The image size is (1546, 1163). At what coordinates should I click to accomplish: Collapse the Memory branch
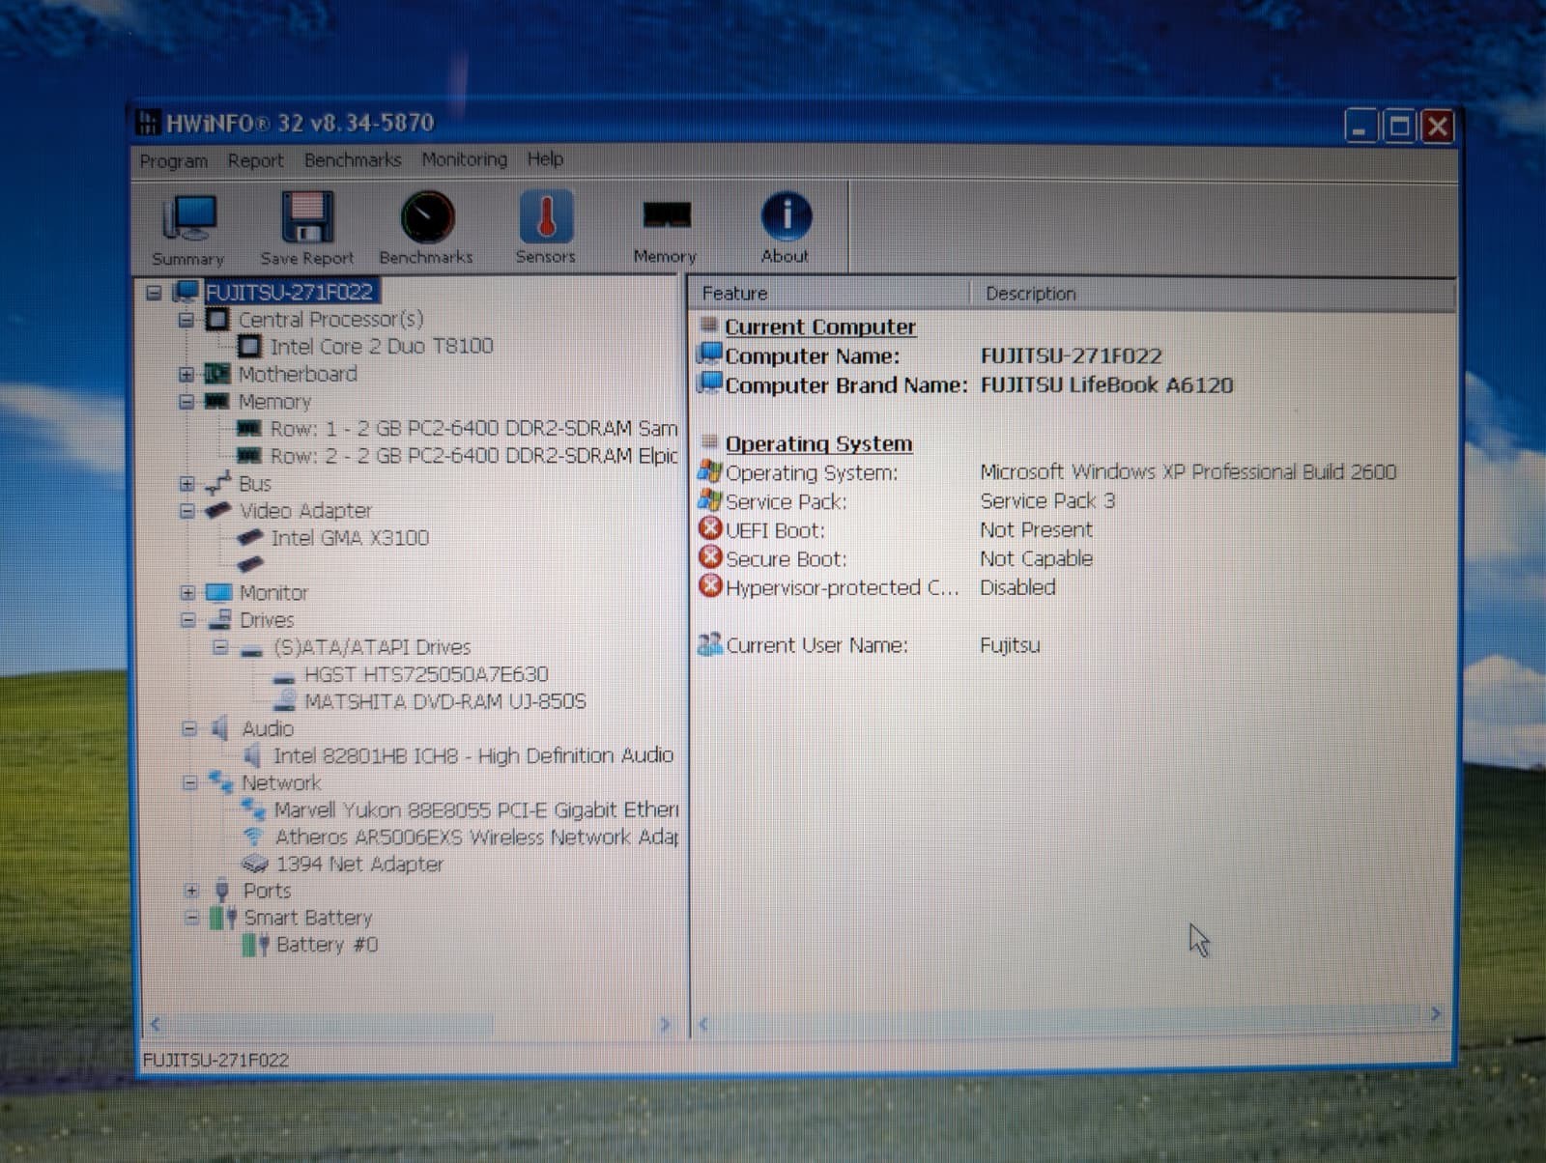click(186, 401)
